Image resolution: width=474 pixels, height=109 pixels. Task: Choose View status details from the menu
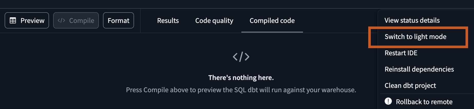tap(412, 20)
